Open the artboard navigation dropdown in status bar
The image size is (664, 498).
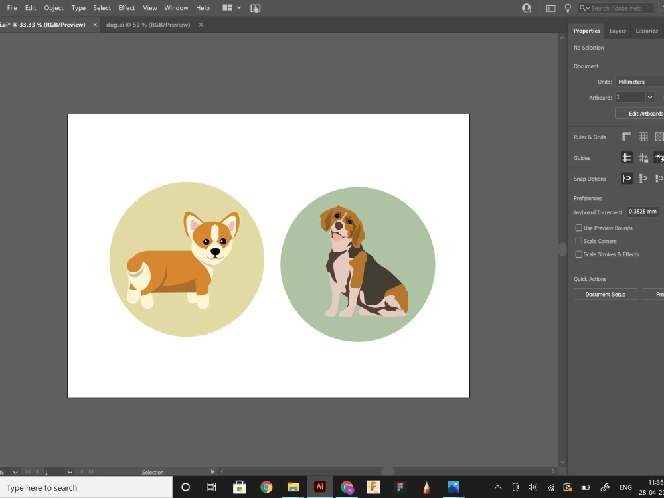click(x=70, y=472)
